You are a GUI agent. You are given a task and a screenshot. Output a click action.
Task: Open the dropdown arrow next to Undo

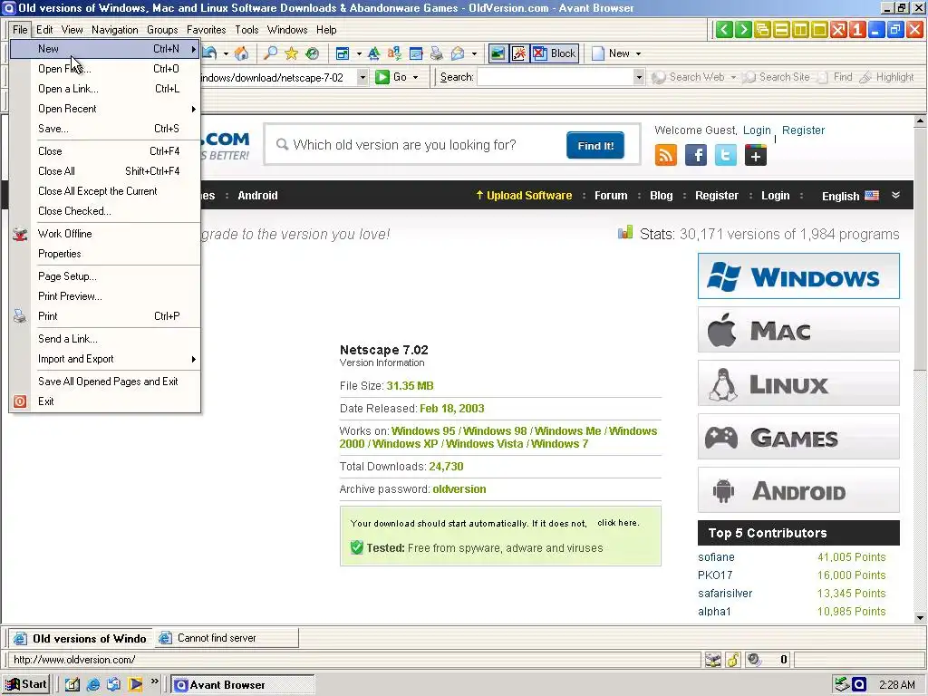pyautogui.click(x=226, y=53)
